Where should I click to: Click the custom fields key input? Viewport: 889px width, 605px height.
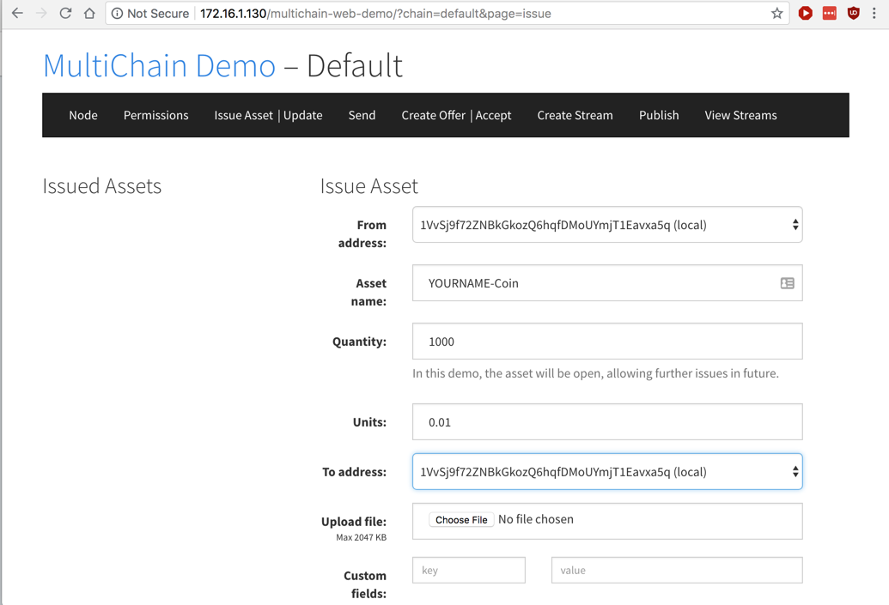tap(468, 570)
